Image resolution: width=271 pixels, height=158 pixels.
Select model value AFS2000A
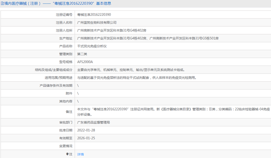click(x=85, y=62)
